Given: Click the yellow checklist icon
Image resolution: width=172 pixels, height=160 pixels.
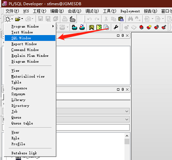Looking at the screenshot, I should pos(99,27).
